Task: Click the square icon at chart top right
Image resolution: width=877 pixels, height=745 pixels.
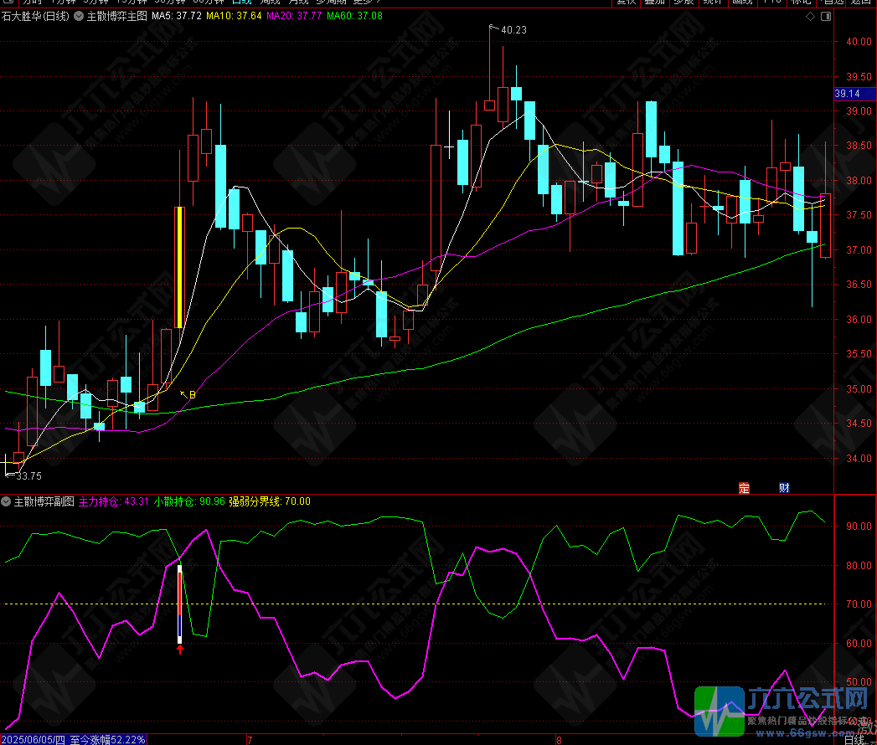Action: [x=825, y=16]
